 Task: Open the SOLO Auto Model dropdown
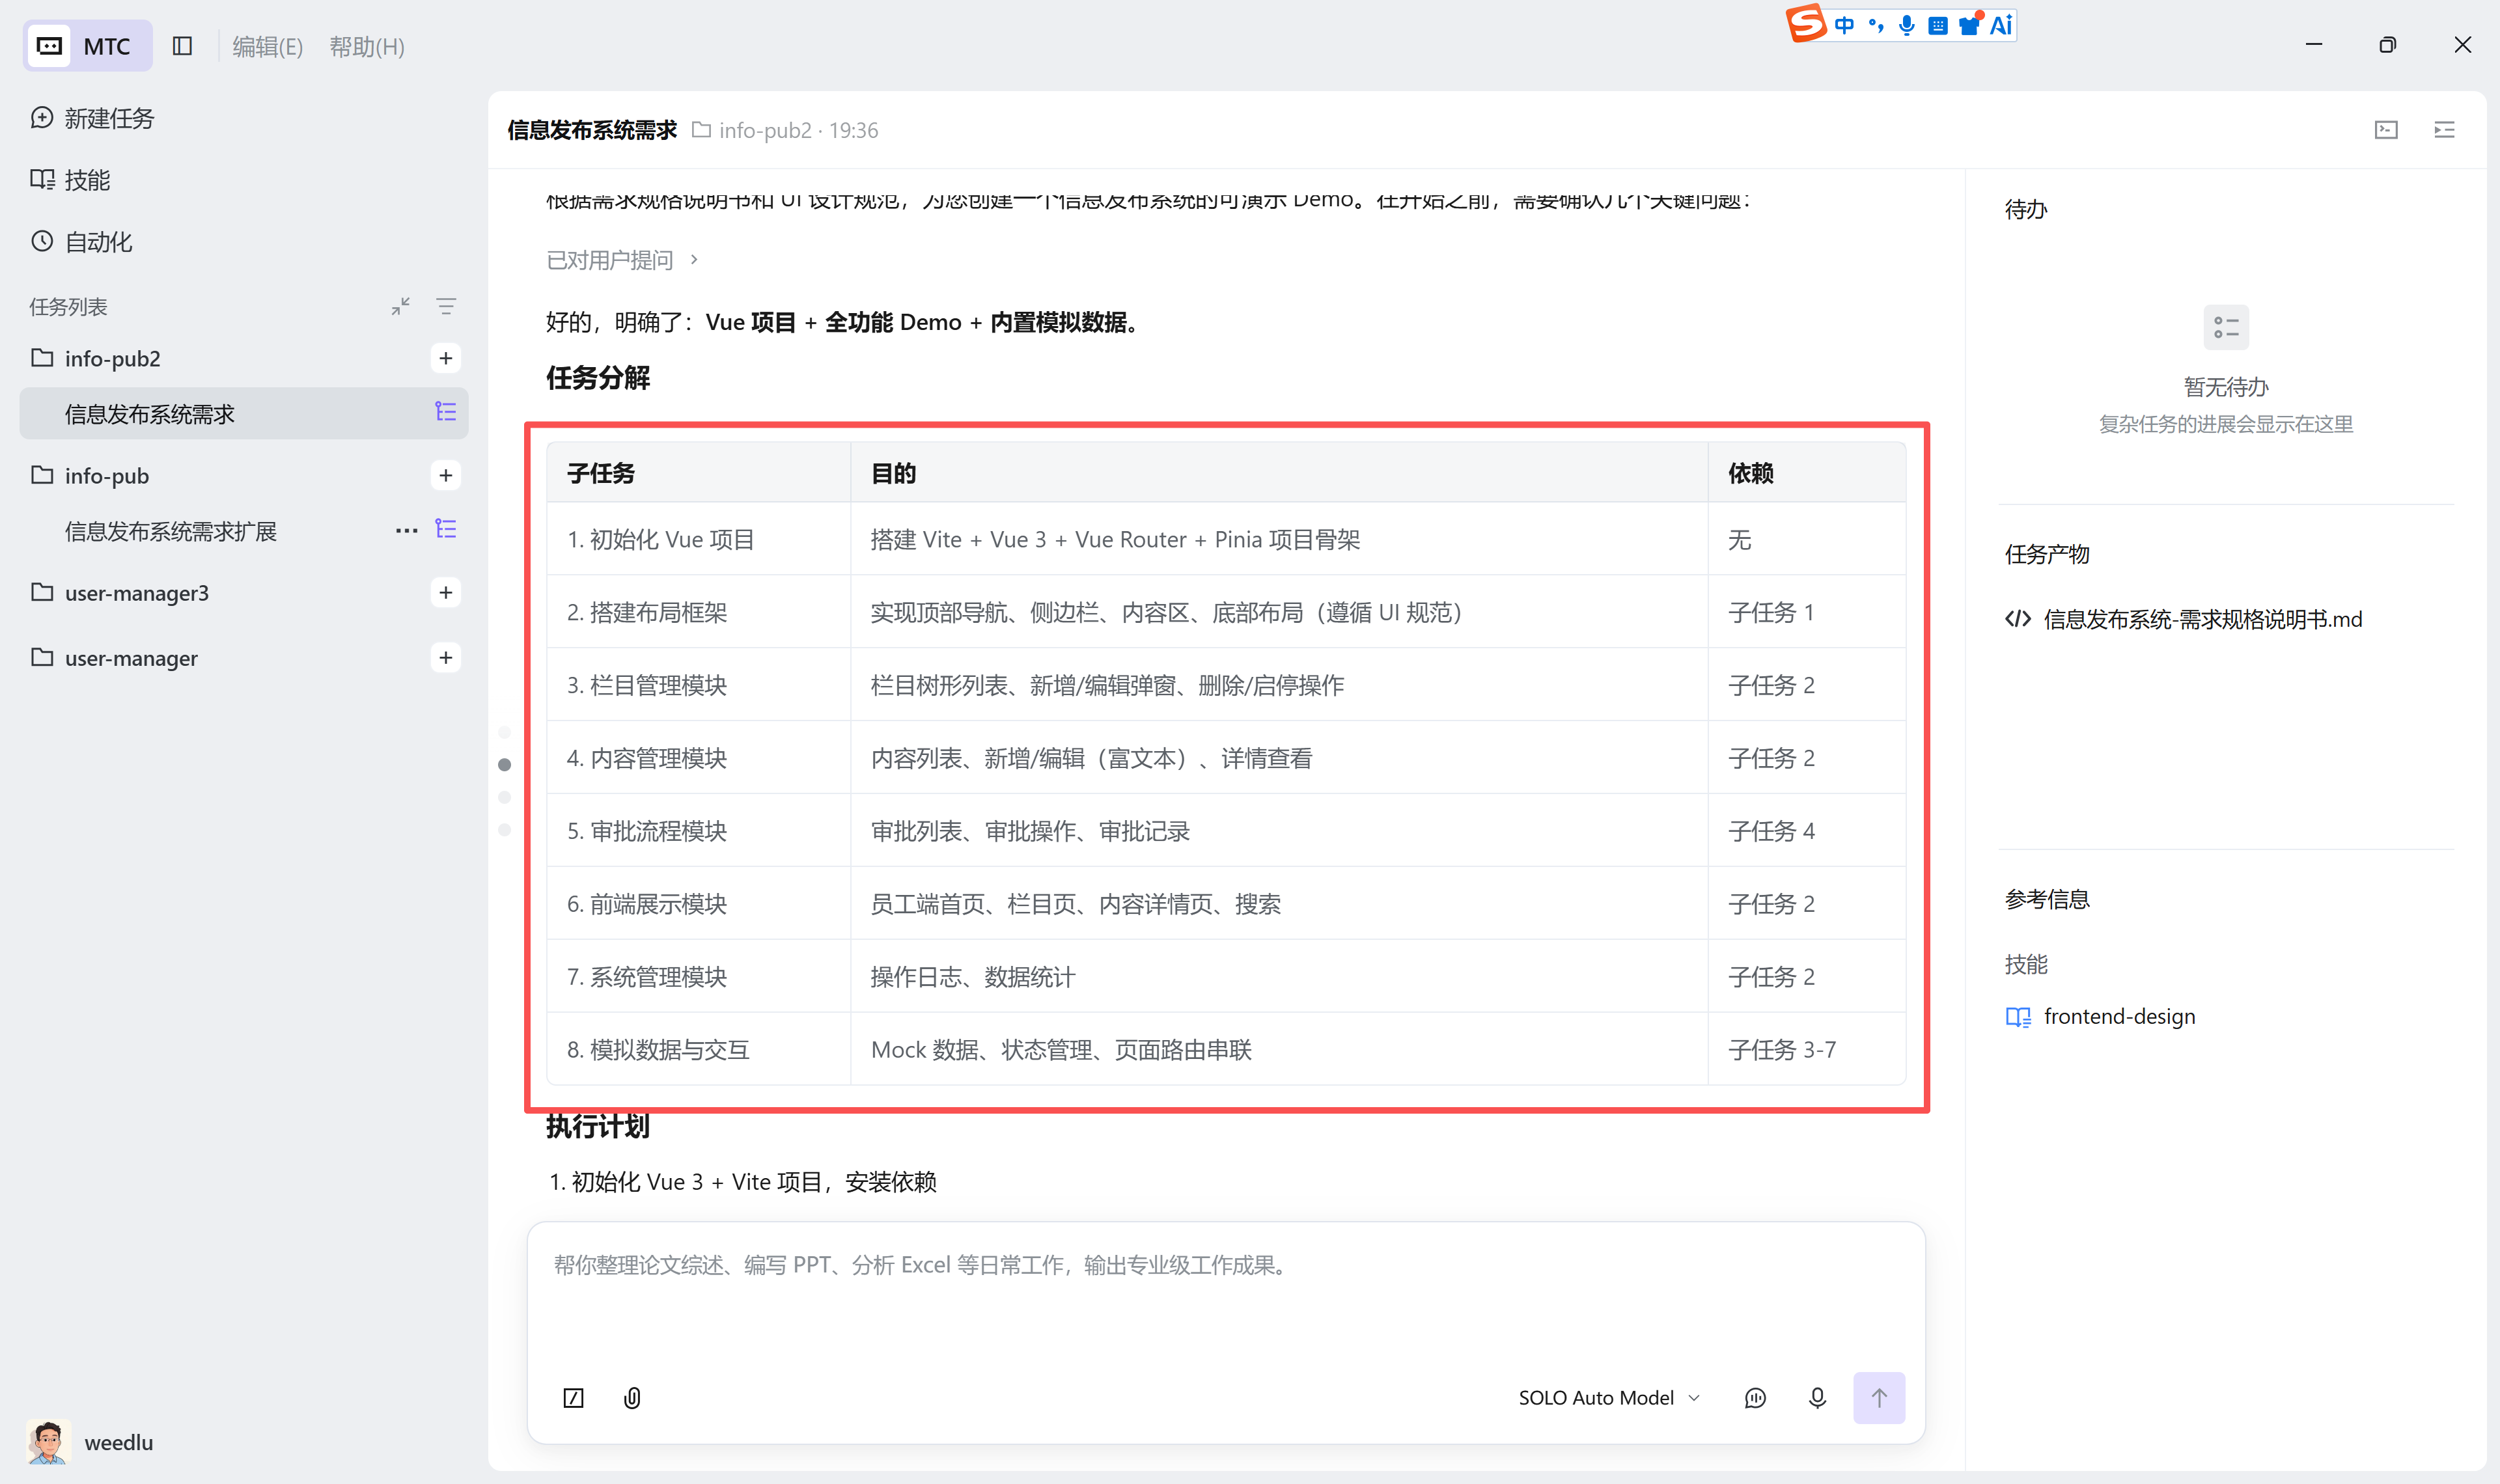[x=1609, y=1397]
